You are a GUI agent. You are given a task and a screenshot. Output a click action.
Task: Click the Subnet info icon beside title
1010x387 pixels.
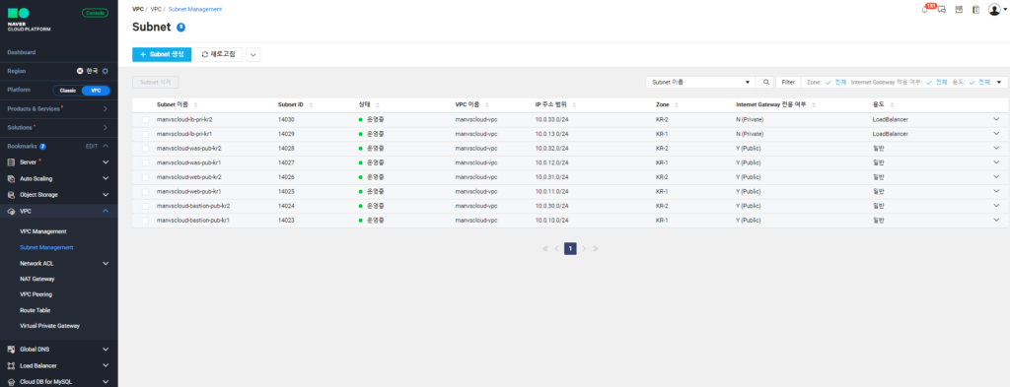[181, 27]
